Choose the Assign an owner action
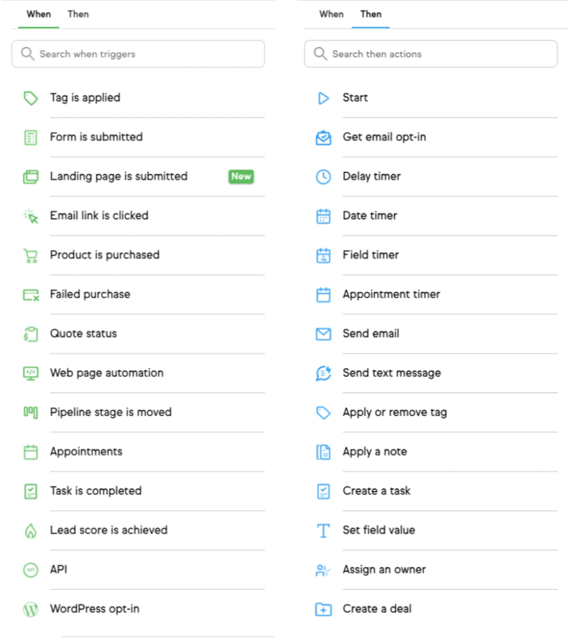 pyautogui.click(x=384, y=569)
